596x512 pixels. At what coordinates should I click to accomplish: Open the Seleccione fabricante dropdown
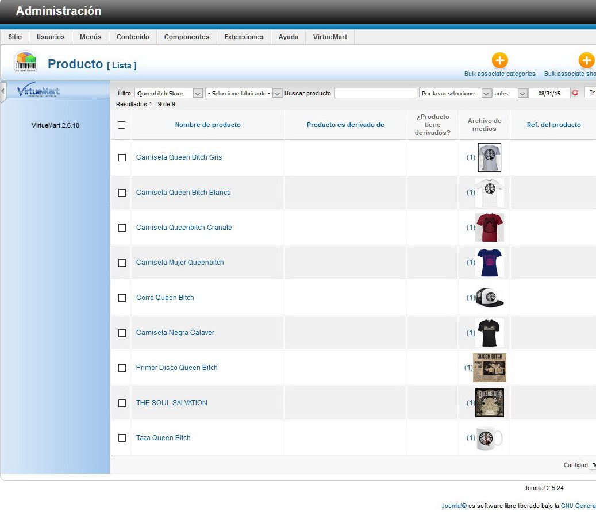[x=244, y=93]
